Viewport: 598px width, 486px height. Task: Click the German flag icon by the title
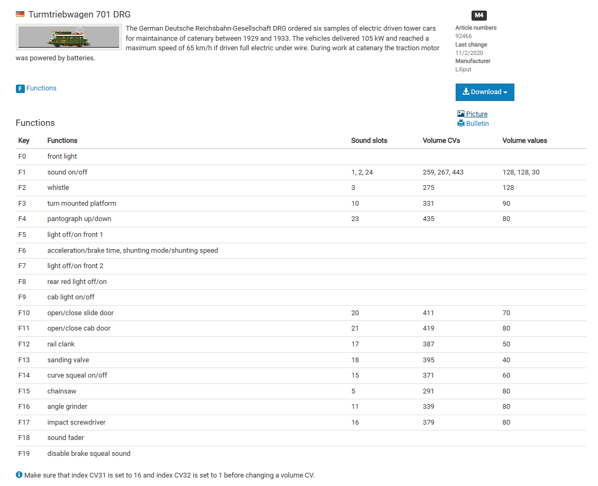tap(20, 14)
